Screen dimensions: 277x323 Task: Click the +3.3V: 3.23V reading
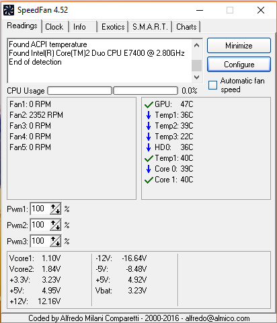tap(35, 280)
